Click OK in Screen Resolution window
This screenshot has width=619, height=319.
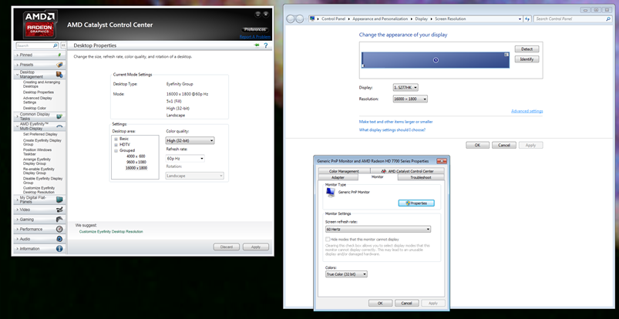coord(477,146)
